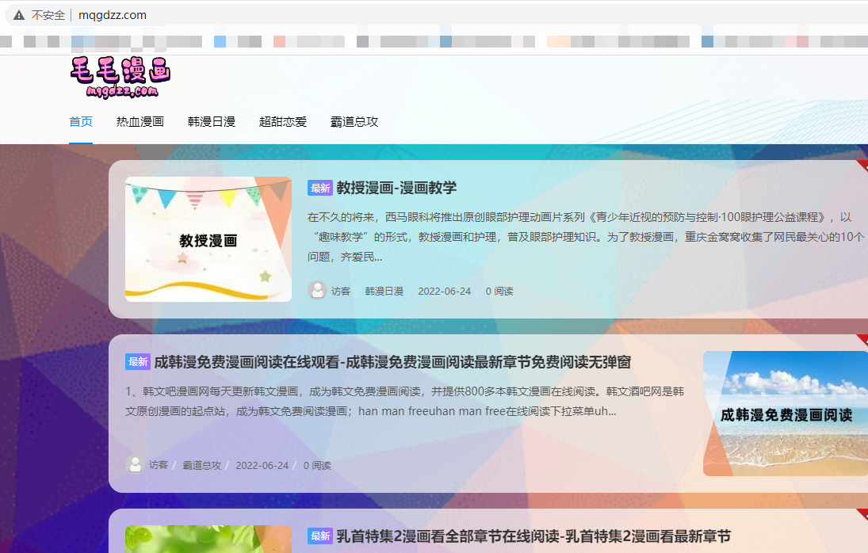
Task: Click guest avatar icon in 教授漫画 post
Action: point(317,291)
